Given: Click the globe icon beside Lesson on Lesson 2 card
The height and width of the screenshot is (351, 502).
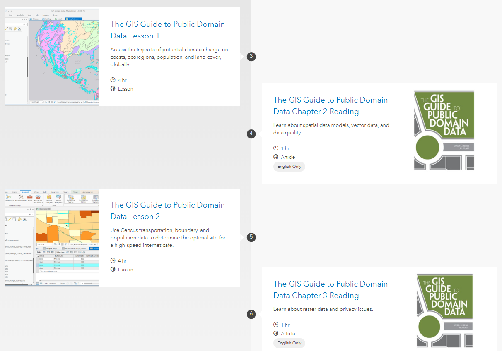Looking at the screenshot, I should coord(113,269).
